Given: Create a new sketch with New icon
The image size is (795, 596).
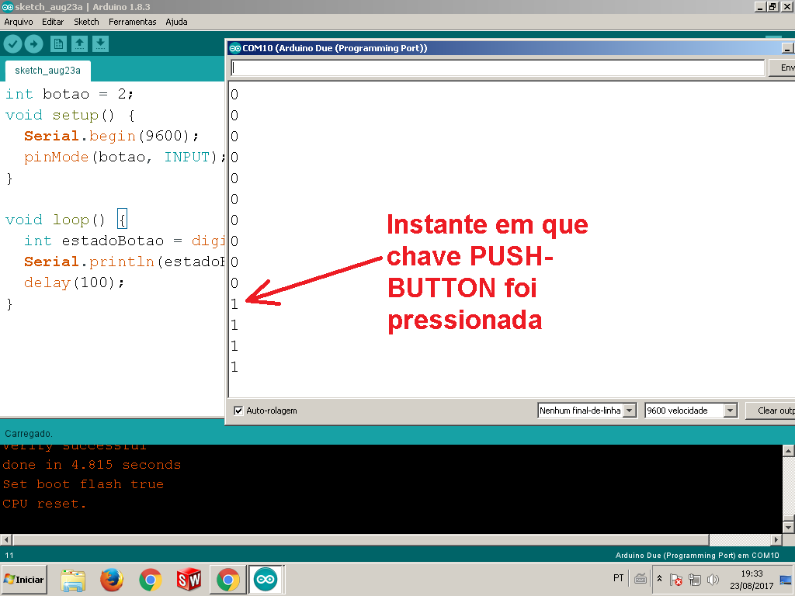Looking at the screenshot, I should tap(58, 44).
